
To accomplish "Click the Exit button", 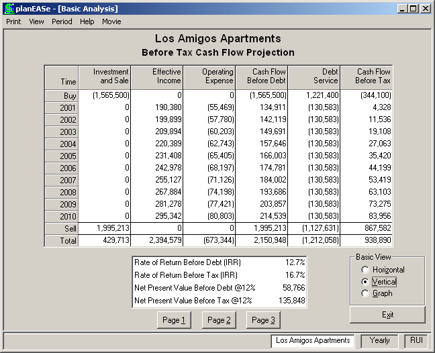I will (x=387, y=315).
